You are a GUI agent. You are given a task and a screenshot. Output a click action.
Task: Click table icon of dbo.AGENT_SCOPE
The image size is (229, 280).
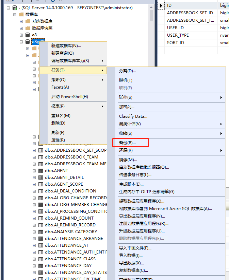[40, 184]
